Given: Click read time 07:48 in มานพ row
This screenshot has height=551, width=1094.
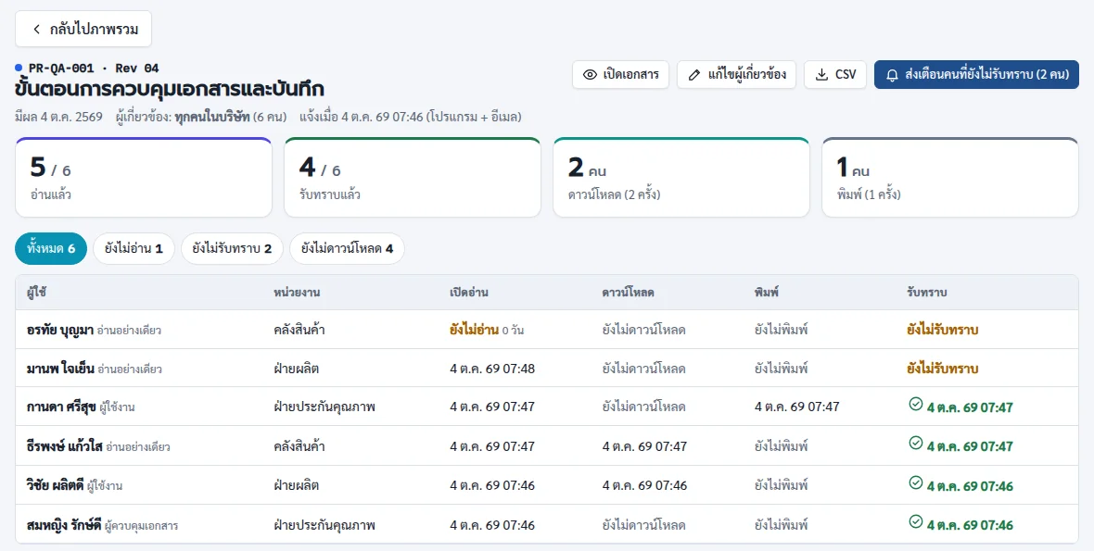Looking at the screenshot, I should [492, 369].
